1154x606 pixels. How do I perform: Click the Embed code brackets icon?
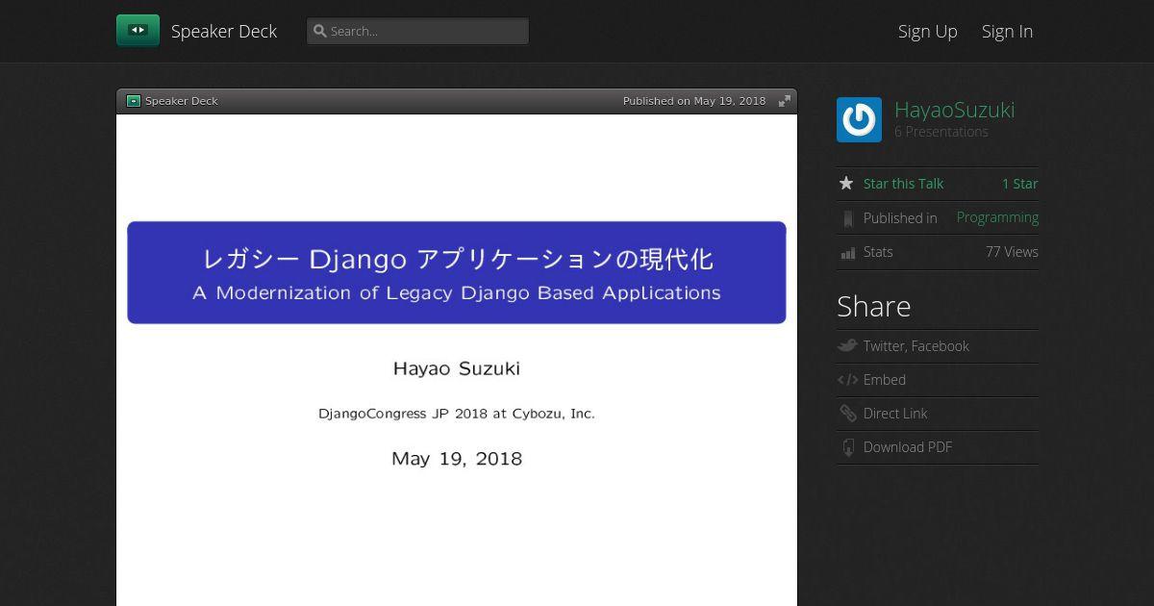(x=847, y=380)
